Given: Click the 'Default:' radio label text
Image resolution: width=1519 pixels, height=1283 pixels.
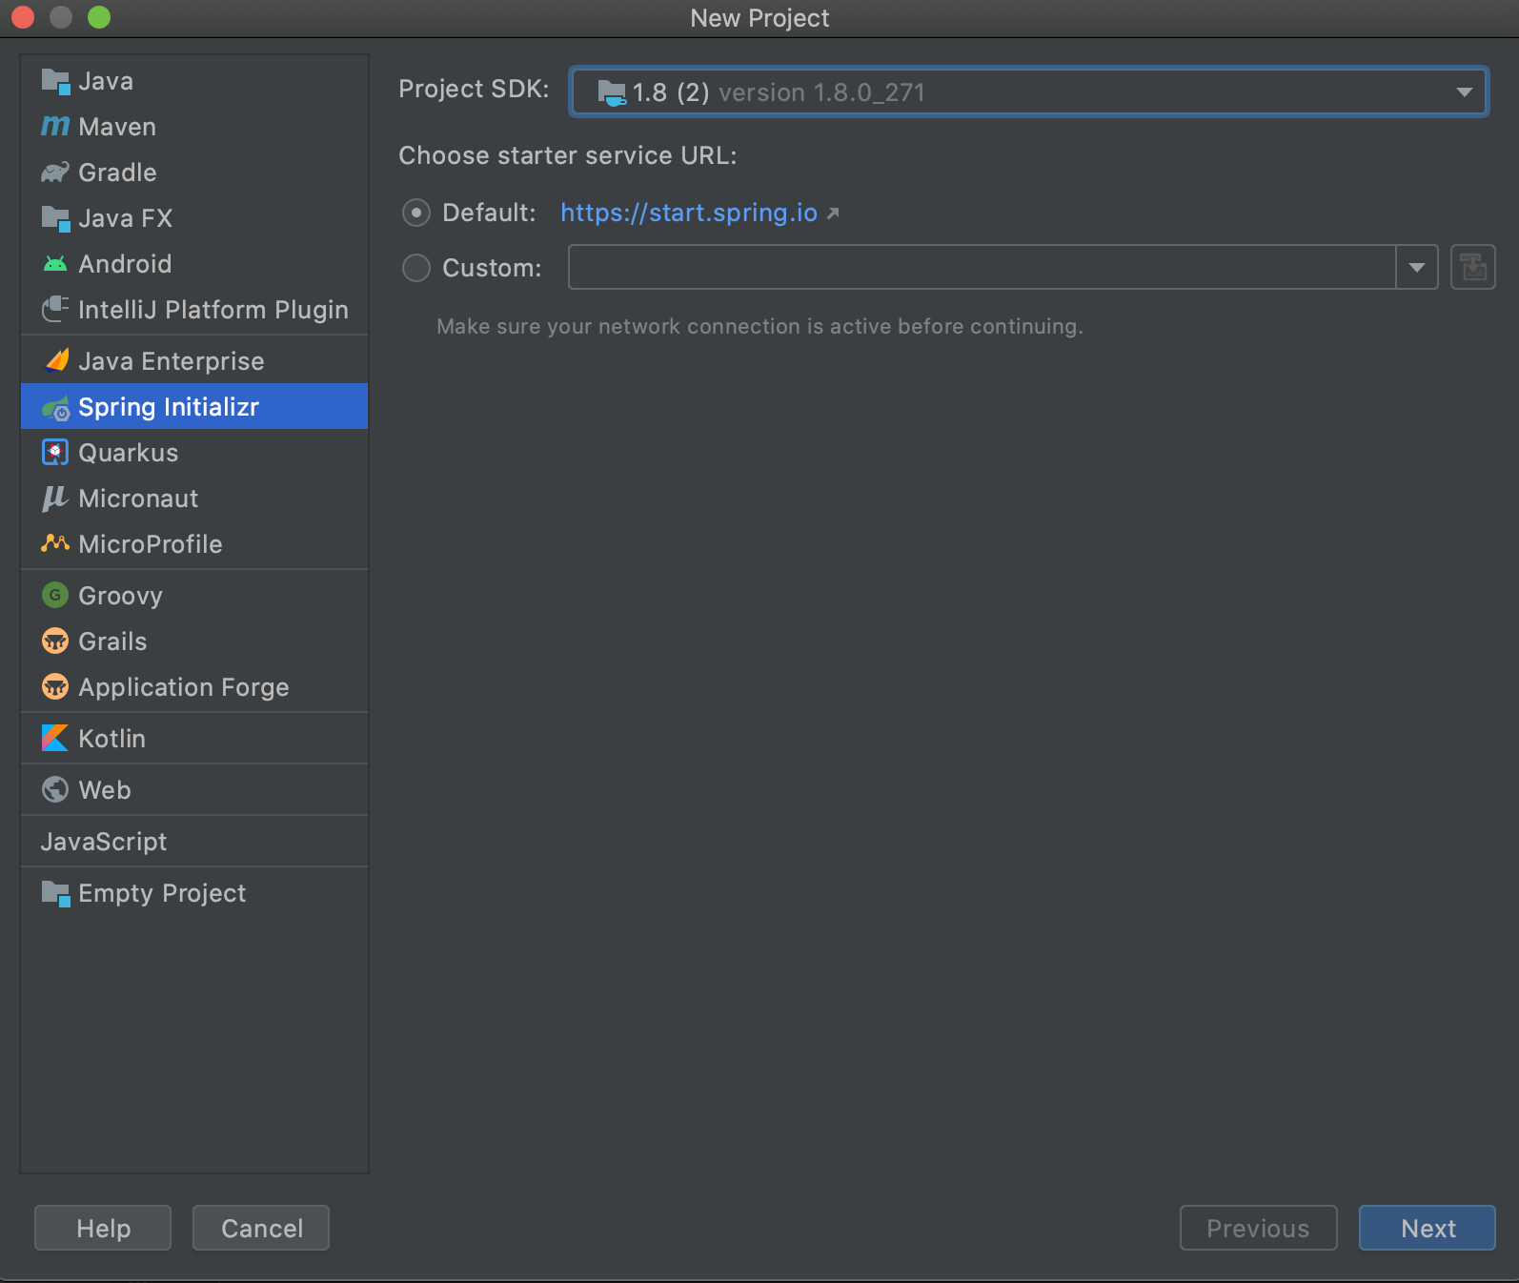Looking at the screenshot, I should pyautogui.click(x=489, y=213).
